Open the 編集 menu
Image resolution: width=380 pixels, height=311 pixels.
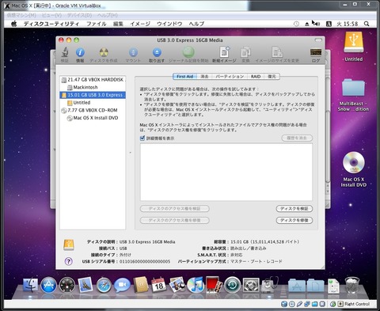point(118,24)
